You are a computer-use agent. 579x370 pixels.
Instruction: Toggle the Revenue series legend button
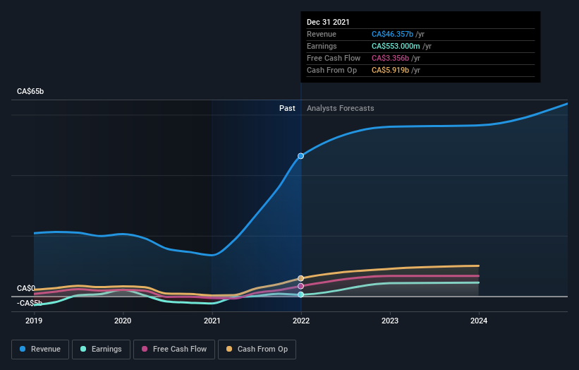[40, 350]
